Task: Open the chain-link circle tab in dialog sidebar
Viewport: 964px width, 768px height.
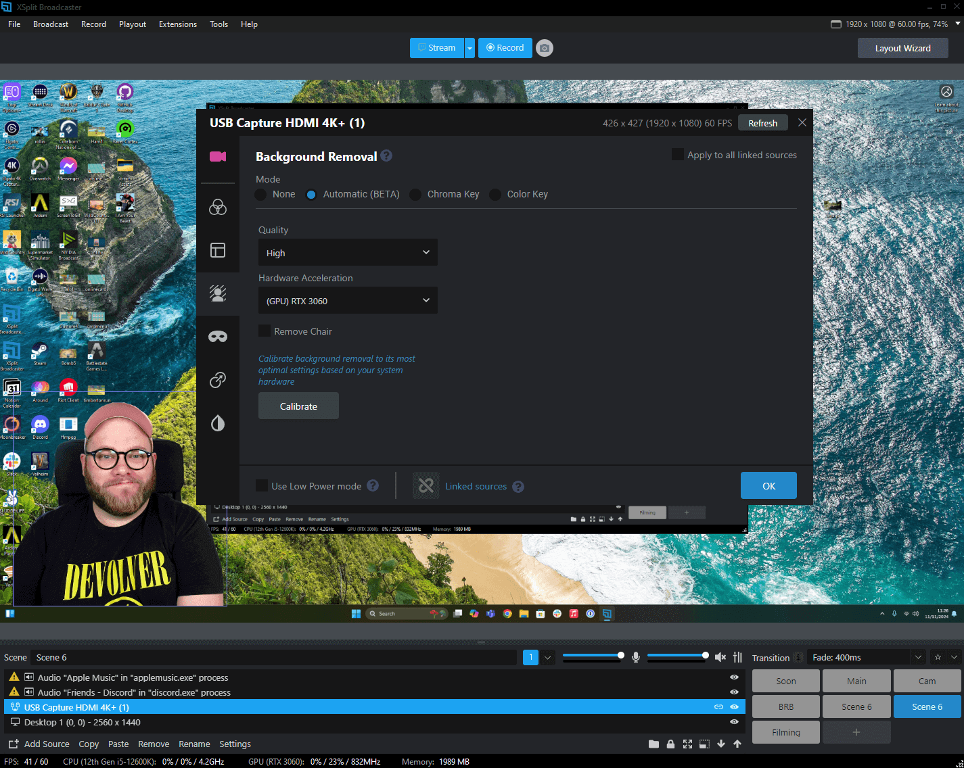Action: [x=218, y=380]
